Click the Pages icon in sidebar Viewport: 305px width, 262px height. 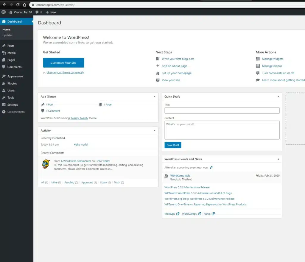4,60
